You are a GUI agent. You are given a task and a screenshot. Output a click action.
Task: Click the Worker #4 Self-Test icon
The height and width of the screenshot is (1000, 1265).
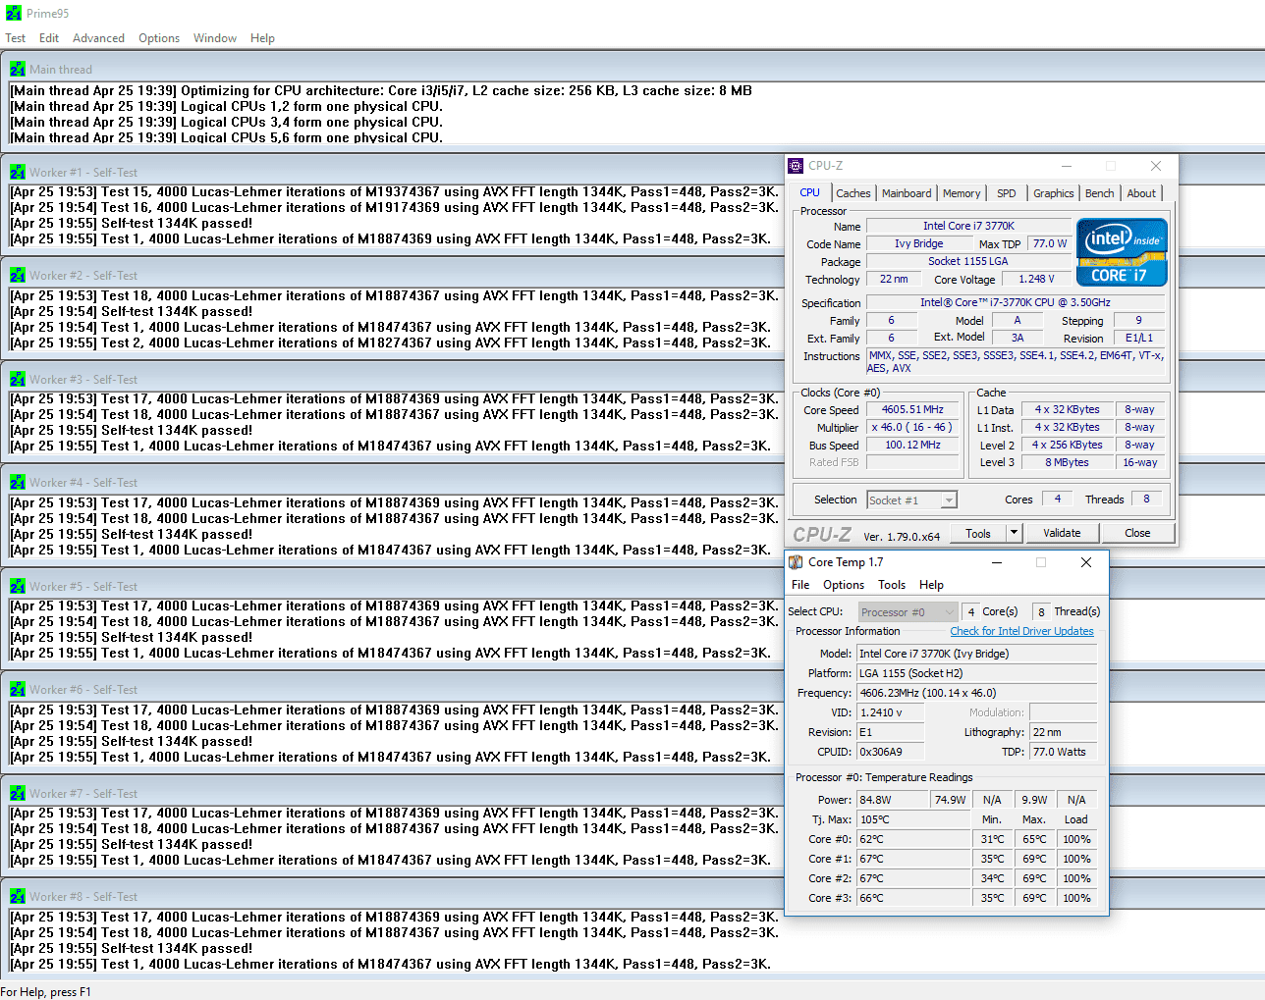point(18,482)
